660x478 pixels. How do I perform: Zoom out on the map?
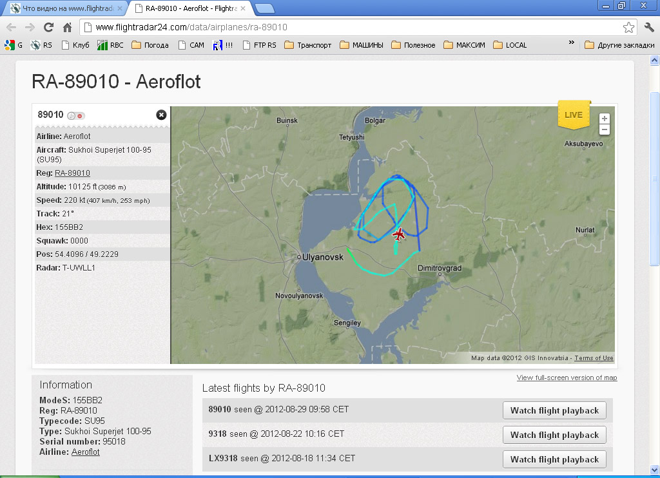[605, 129]
